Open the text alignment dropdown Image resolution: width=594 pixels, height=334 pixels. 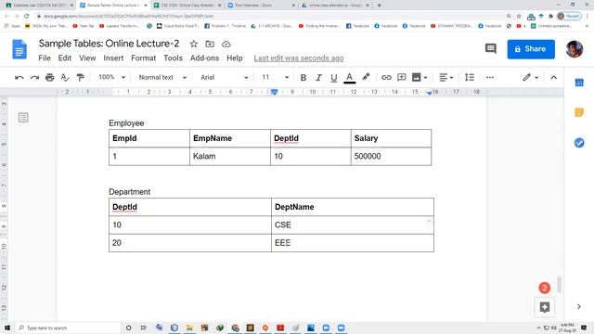tap(445, 78)
